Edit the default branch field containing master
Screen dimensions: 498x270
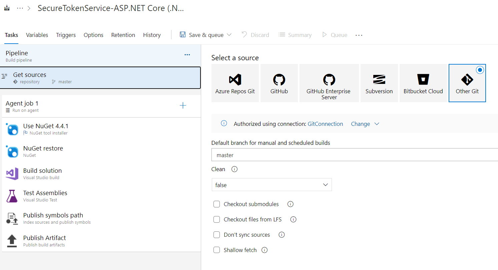(x=355, y=155)
